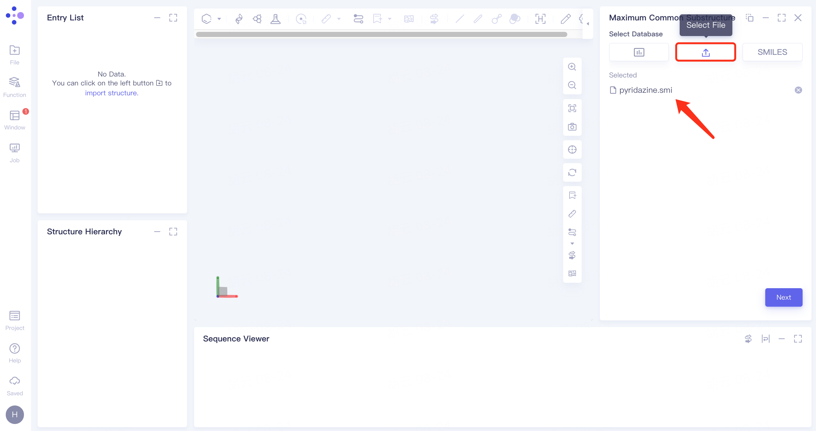Choose the SMILES input option
Screen dimensions: 816x431
[x=772, y=52]
